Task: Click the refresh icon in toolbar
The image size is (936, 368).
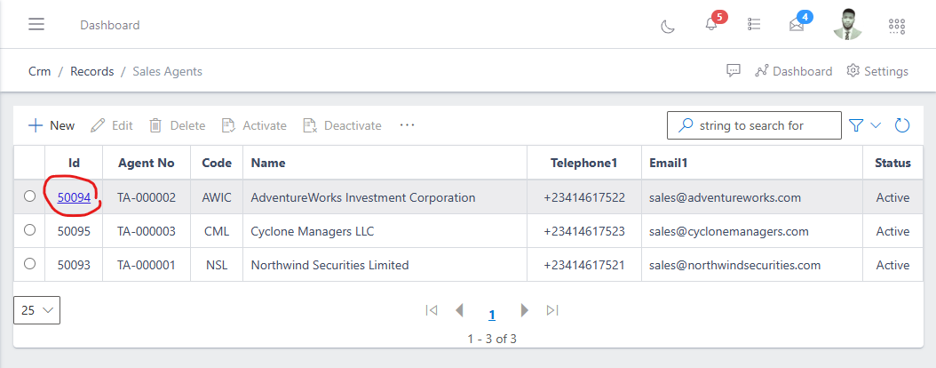Action: (x=902, y=125)
